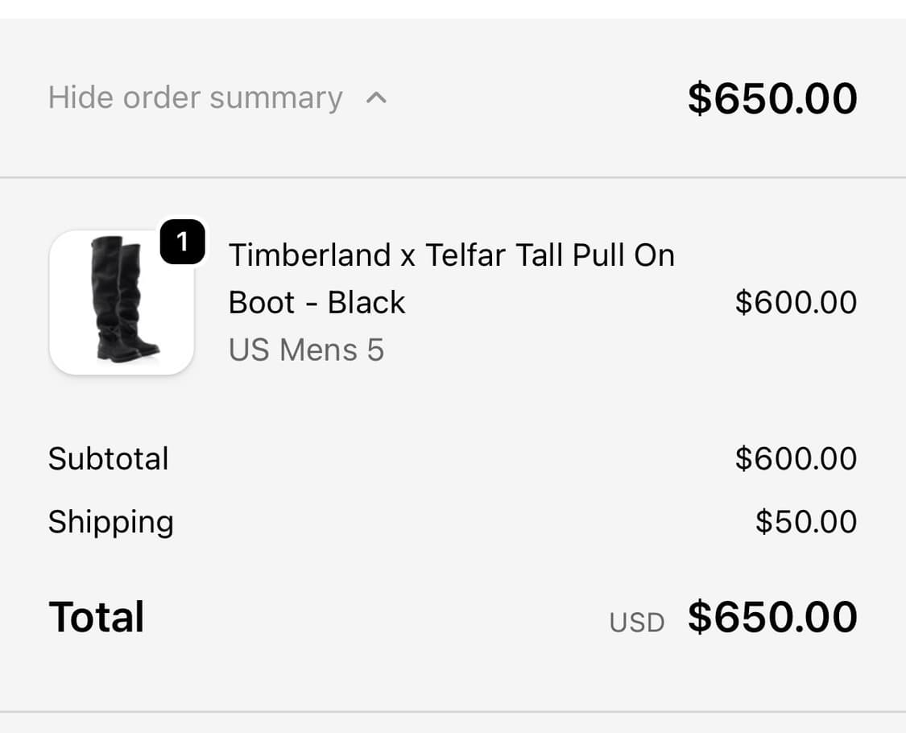Click the $650.00 final total amount
Image resolution: width=906 pixels, height=733 pixels.
(772, 616)
